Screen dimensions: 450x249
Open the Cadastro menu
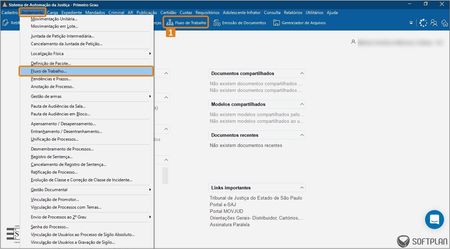(9, 13)
